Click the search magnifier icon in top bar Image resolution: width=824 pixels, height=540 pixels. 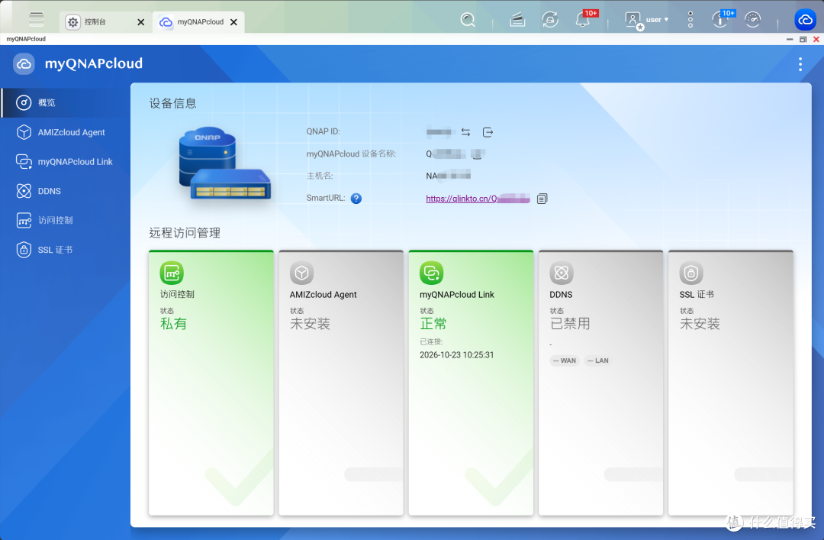coord(467,20)
